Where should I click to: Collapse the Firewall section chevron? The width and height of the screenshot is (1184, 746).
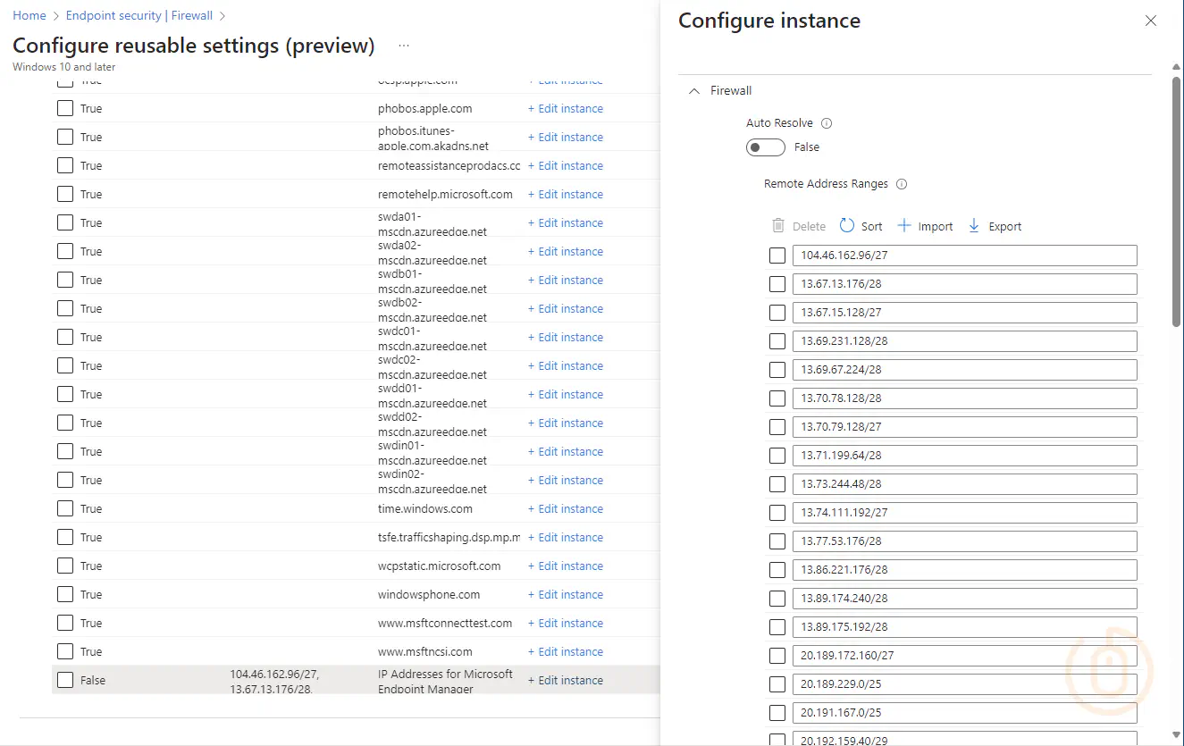[694, 90]
